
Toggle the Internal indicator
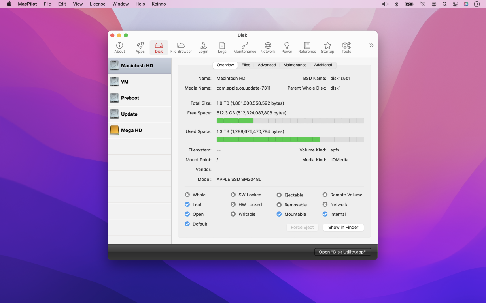pyautogui.click(x=325, y=214)
